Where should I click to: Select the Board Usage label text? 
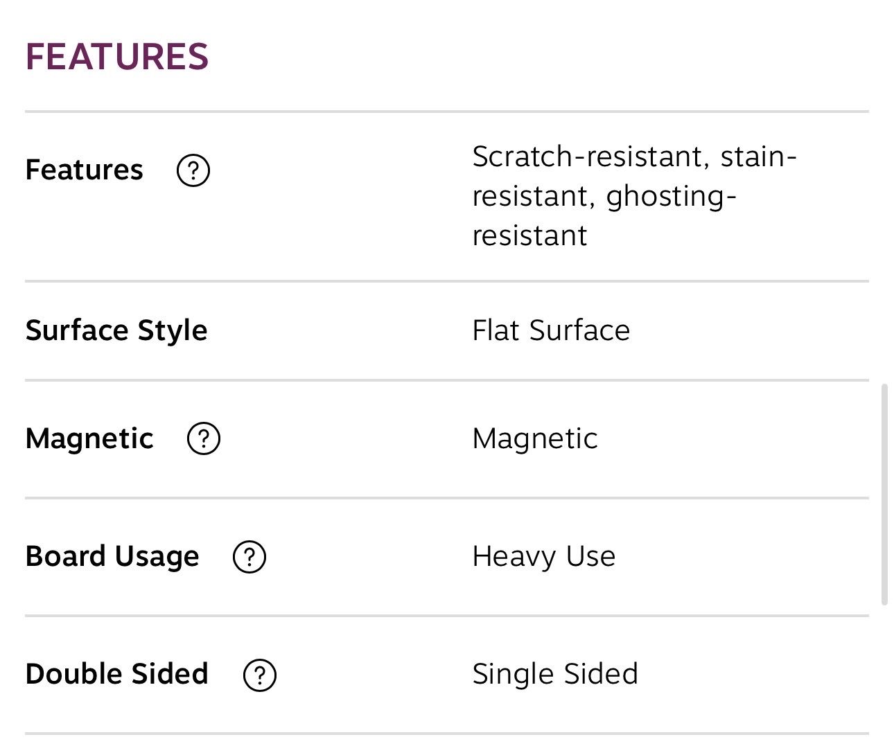pos(112,557)
